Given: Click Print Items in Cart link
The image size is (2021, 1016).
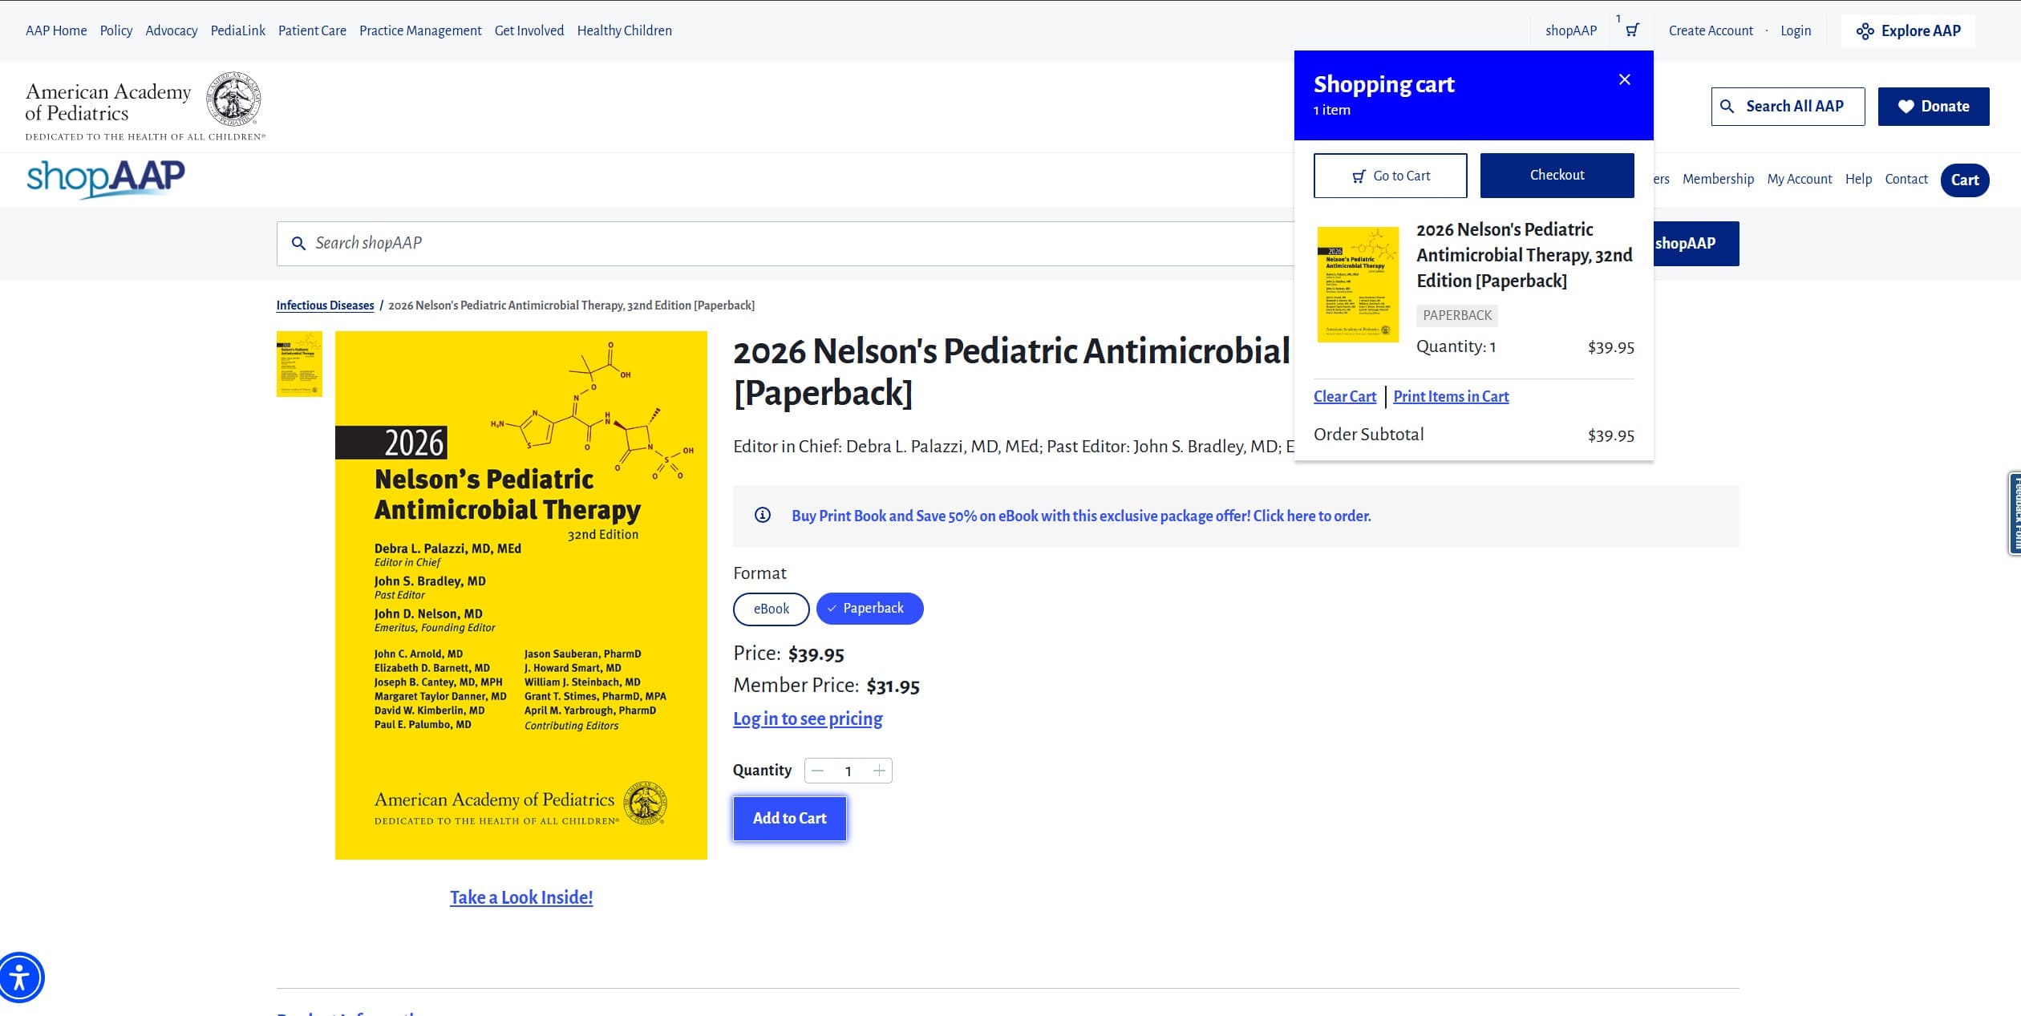Looking at the screenshot, I should click(x=1451, y=396).
